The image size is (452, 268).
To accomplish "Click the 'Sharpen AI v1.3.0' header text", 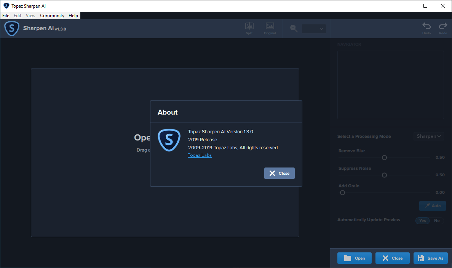I will [45, 28].
